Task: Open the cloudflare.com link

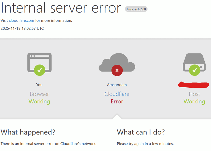Action: pyautogui.click(x=22, y=21)
